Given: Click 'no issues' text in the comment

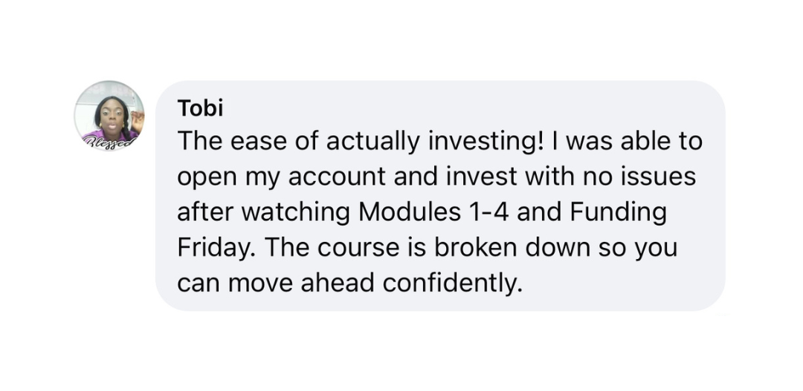Looking at the screenshot, I should coord(639,177).
